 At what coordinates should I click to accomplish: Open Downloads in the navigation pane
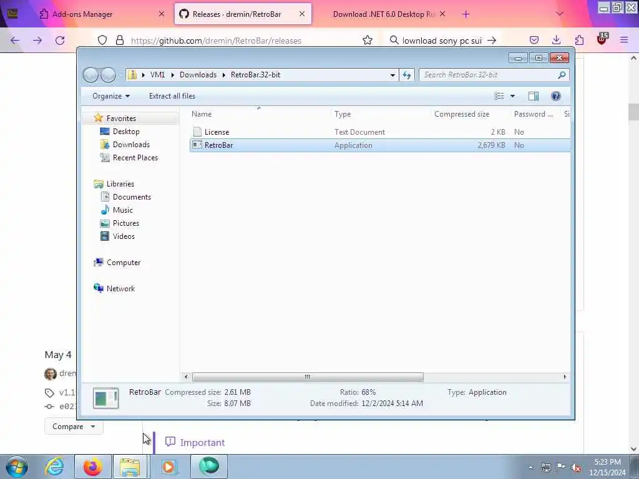point(131,145)
